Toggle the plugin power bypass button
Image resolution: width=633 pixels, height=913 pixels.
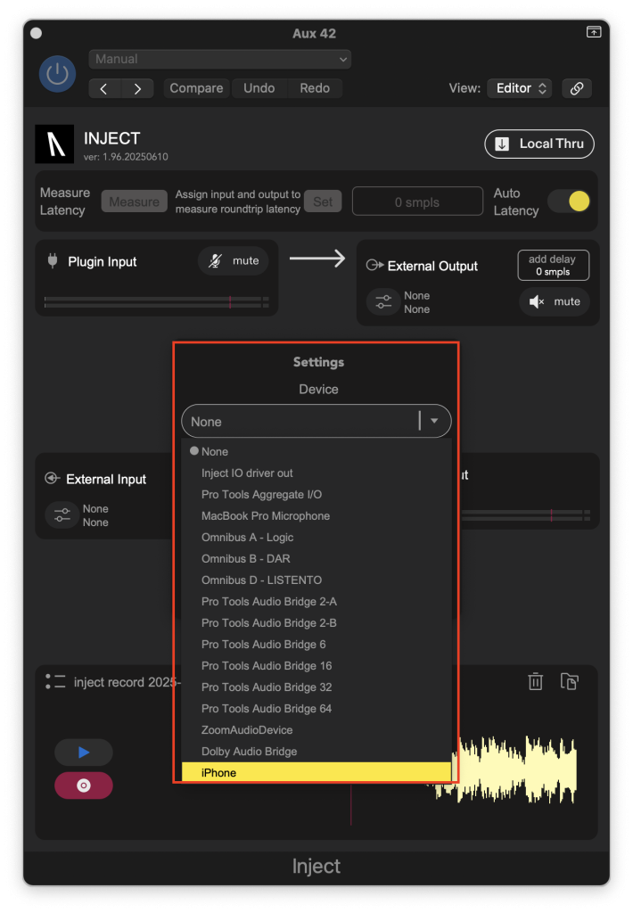pyautogui.click(x=57, y=74)
